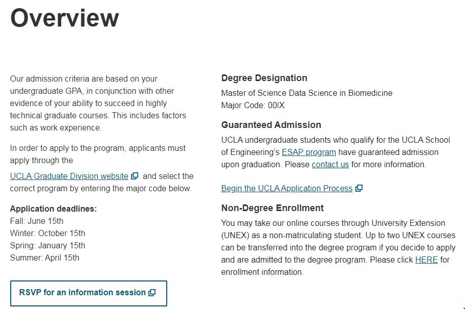Click the external-link icon inside RSVP button
Image resolution: width=465 pixels, height=309 pixels.
[152, 293]
